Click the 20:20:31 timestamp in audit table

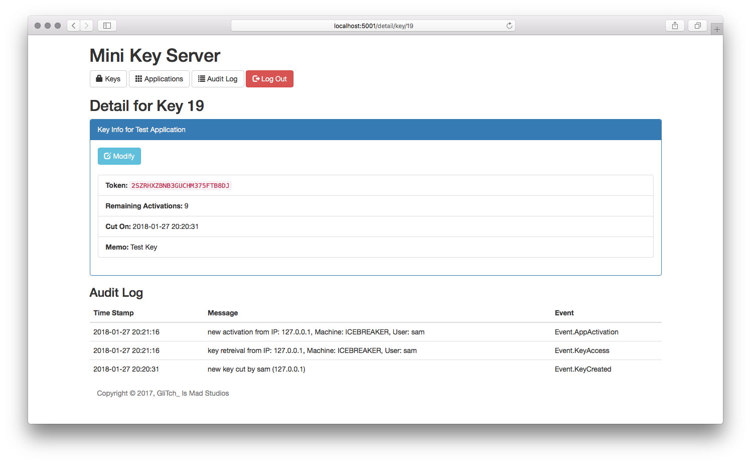(x=126, y=369)
